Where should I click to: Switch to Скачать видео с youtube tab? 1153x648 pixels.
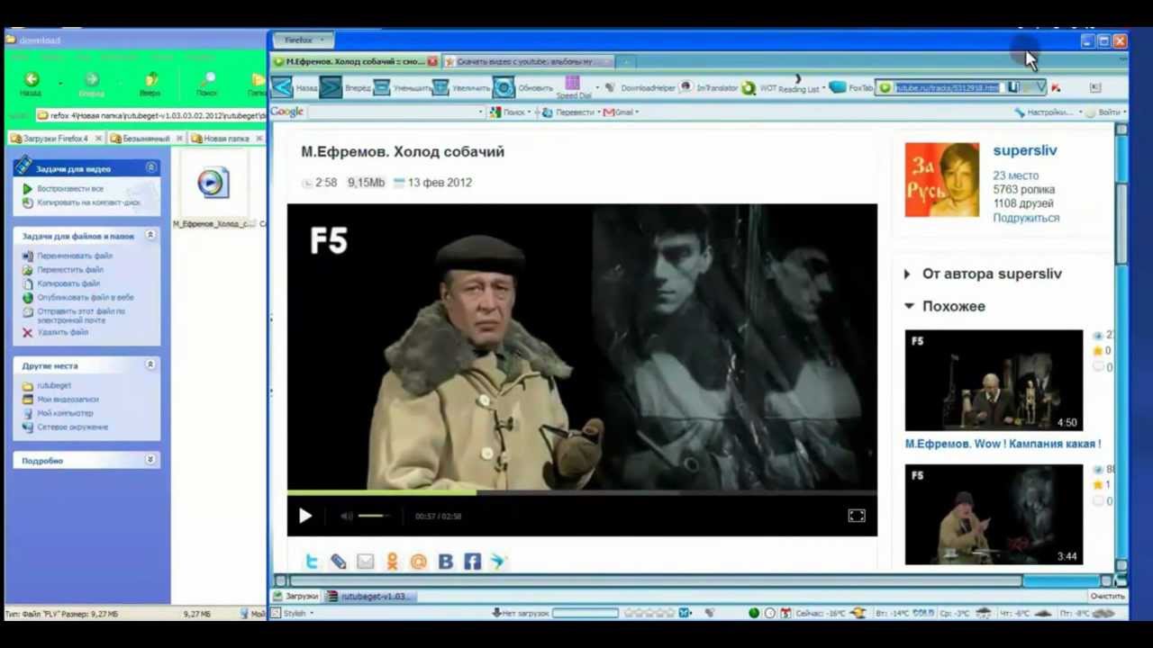point(529,62)
